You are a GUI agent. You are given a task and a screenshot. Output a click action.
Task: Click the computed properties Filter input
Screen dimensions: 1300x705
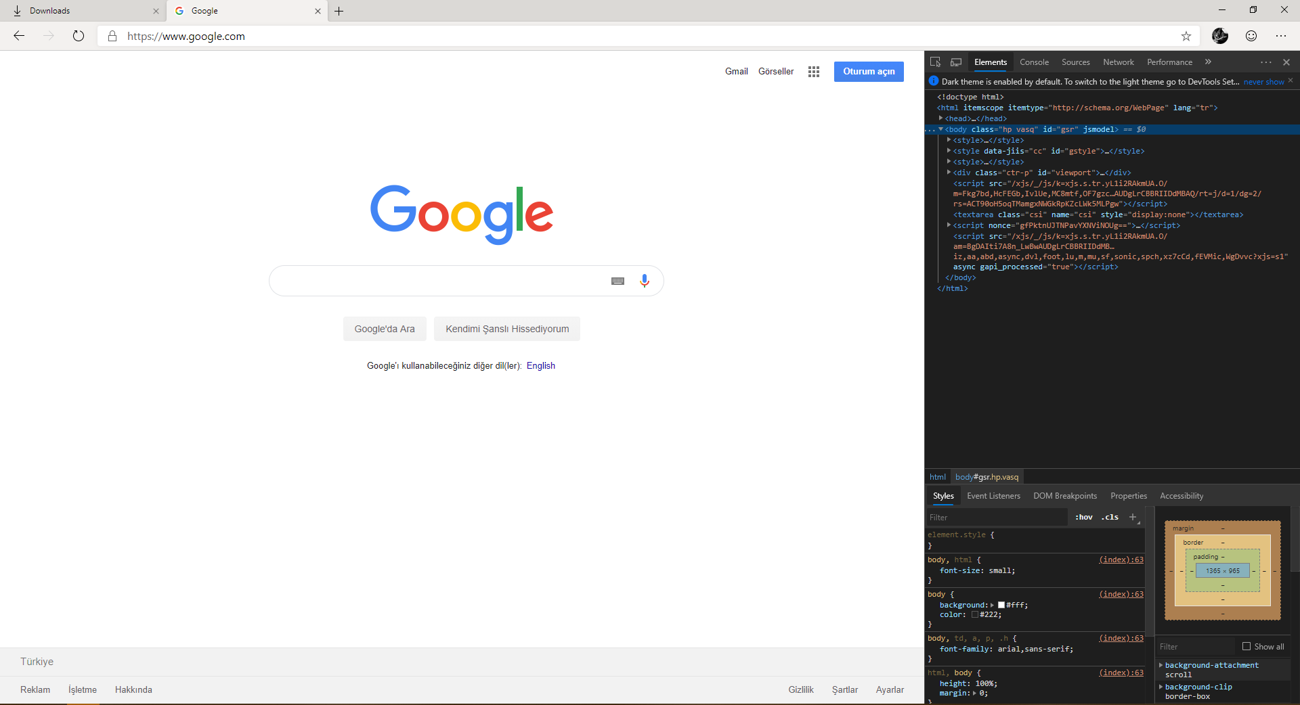click(1196, 646)
